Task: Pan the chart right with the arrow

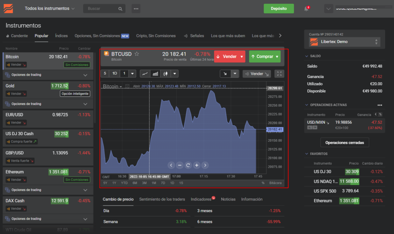Action: pyautogui.click(x=205, y=165)
